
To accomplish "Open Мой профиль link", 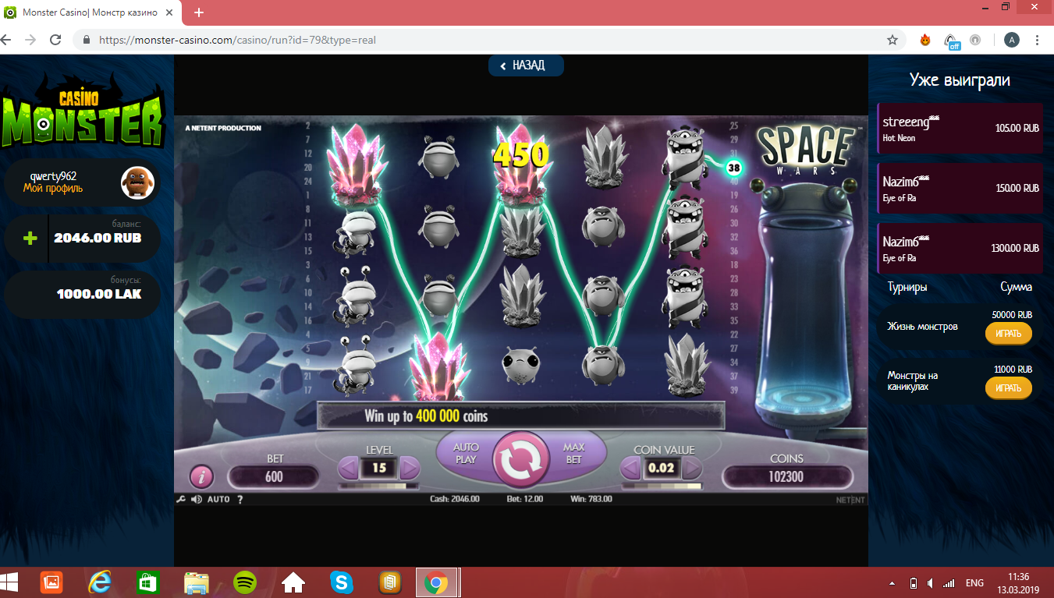I will pyautogui.click(x=53, y=188).
